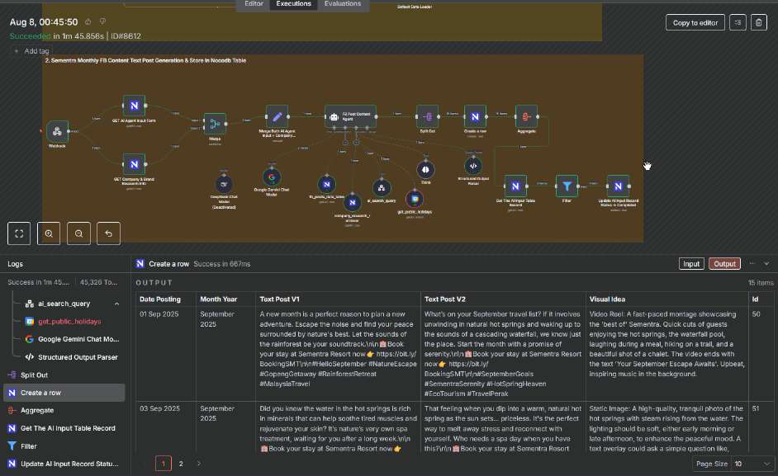Reset the canvas zoom

[x=108, y=233]
